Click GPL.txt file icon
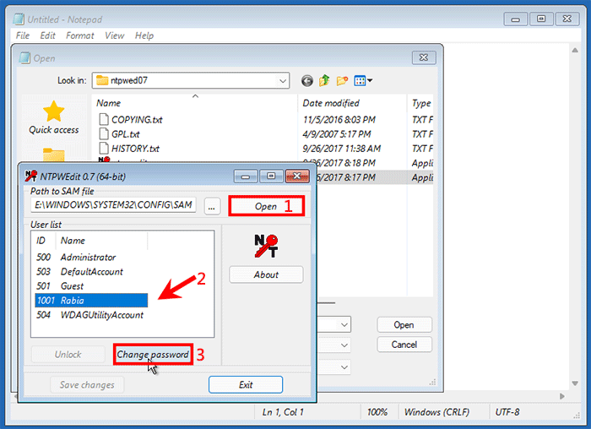 pyautogui.click(x=104, y=133)
